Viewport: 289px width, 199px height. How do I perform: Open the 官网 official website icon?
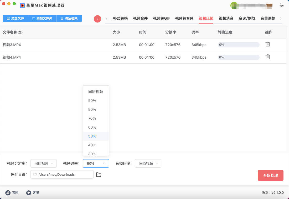point(8,193)
